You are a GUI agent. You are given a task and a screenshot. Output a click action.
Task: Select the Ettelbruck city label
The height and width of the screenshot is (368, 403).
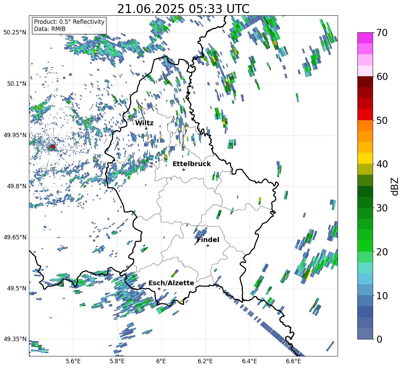click(192, 164)
